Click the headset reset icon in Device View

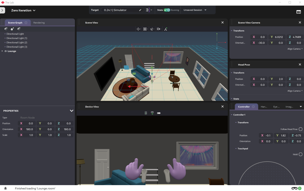152,113
